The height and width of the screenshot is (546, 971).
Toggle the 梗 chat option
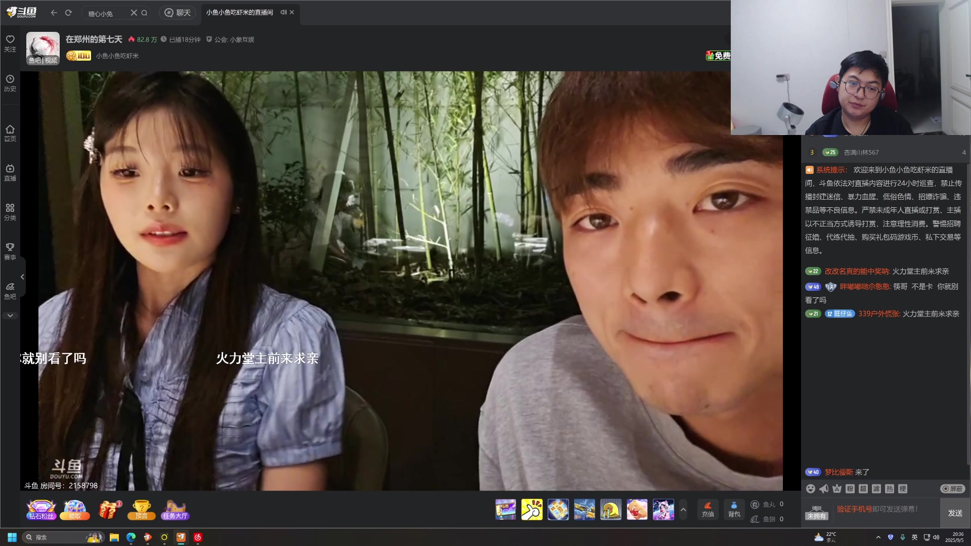903,488
